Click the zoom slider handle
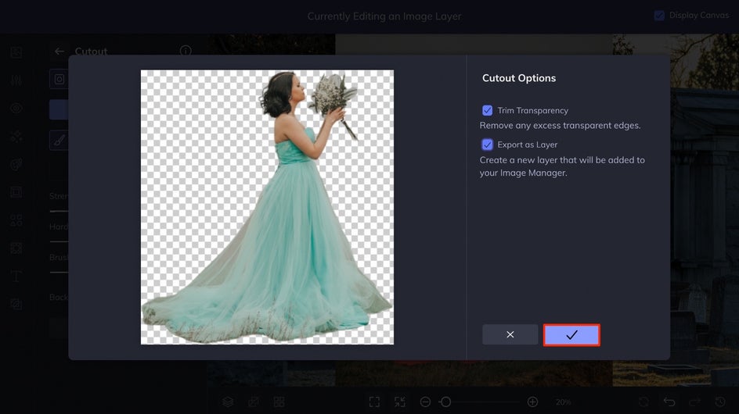739x414 pixels. (x=445, y=402)
